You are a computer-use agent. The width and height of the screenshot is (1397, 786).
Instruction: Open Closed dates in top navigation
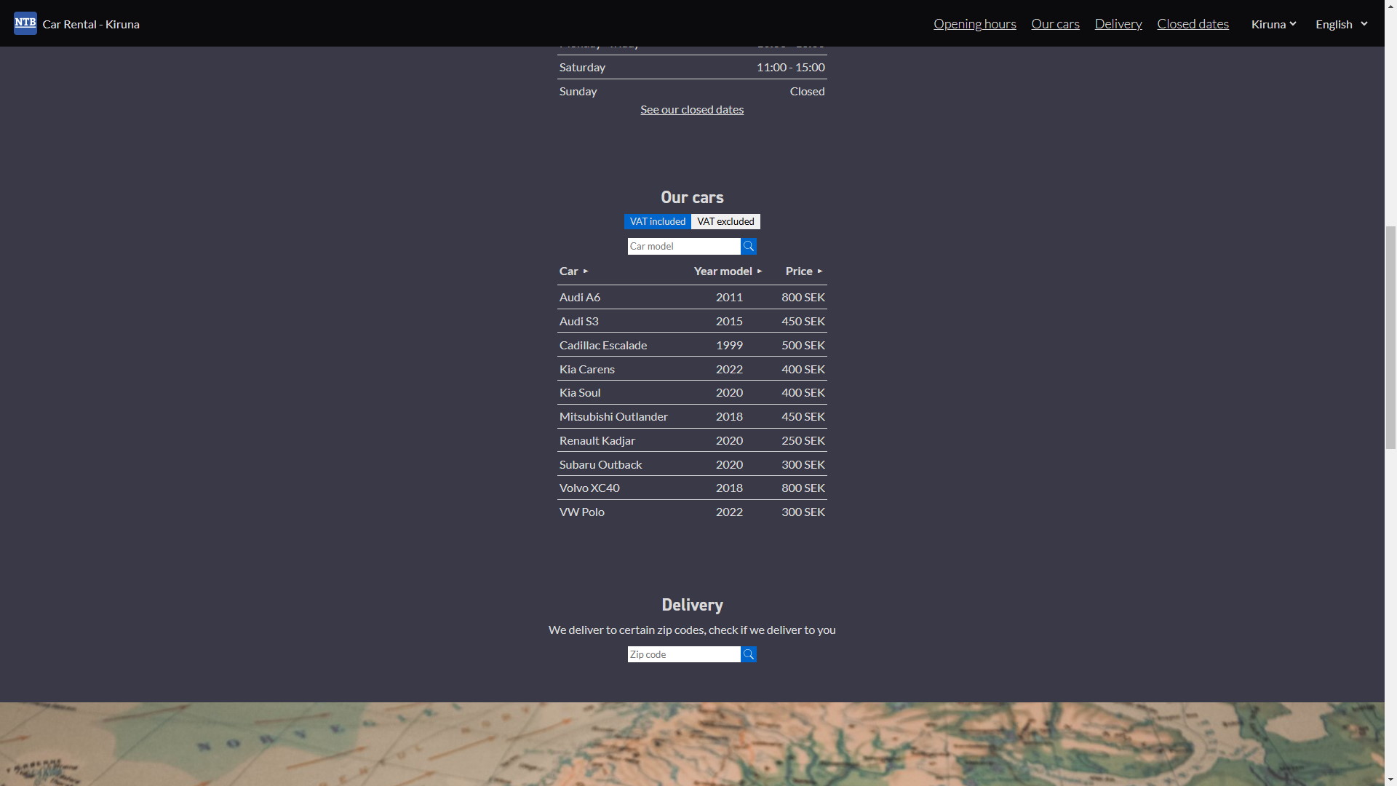pos(1193,24)
